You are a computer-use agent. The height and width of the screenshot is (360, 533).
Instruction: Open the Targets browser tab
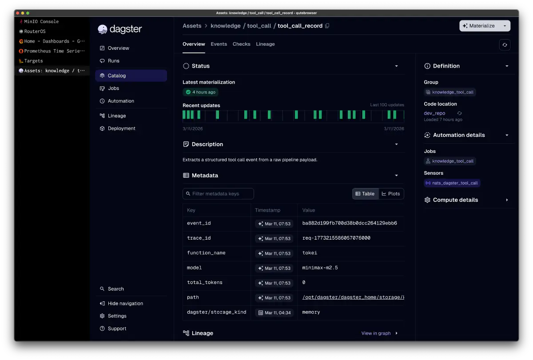tap(52, 60)
